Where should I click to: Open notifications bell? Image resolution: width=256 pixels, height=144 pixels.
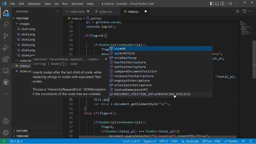click(251, 141)
